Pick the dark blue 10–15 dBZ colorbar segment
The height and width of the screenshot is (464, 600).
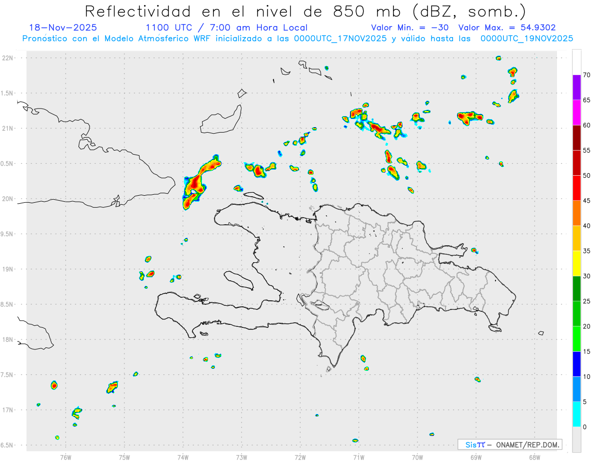576,364
